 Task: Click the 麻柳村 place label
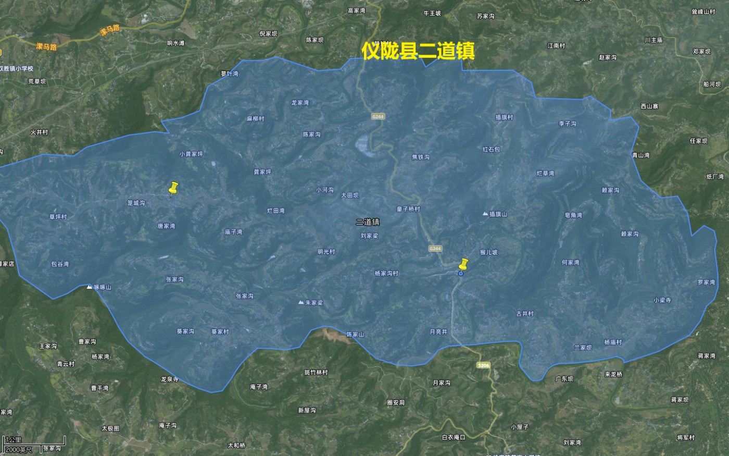click(x=256, y=119)
